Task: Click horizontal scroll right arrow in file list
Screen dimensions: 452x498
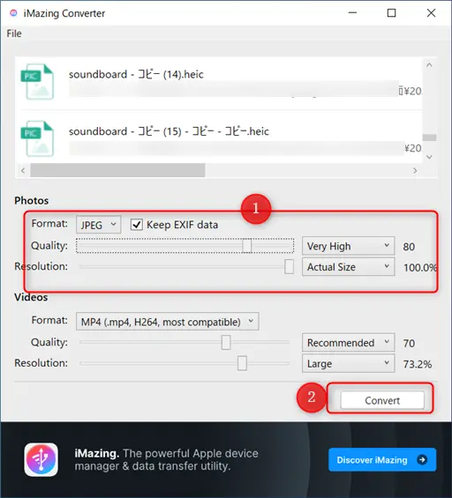Action: 415,170
